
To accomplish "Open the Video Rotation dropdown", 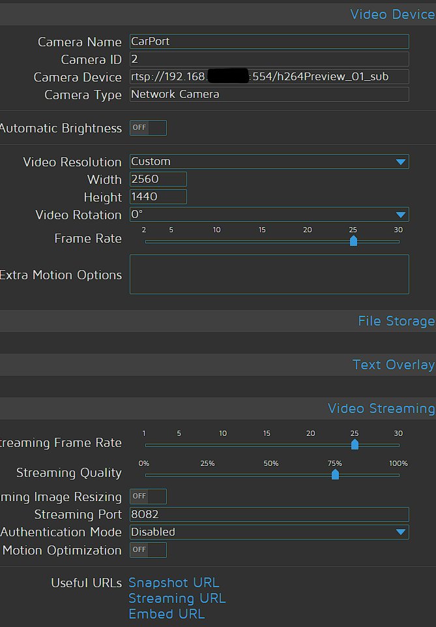I will coord(269,215).
